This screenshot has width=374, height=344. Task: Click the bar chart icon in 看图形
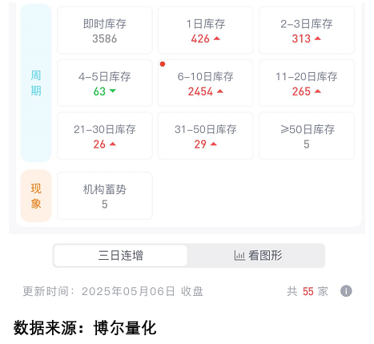click(239, 256)
